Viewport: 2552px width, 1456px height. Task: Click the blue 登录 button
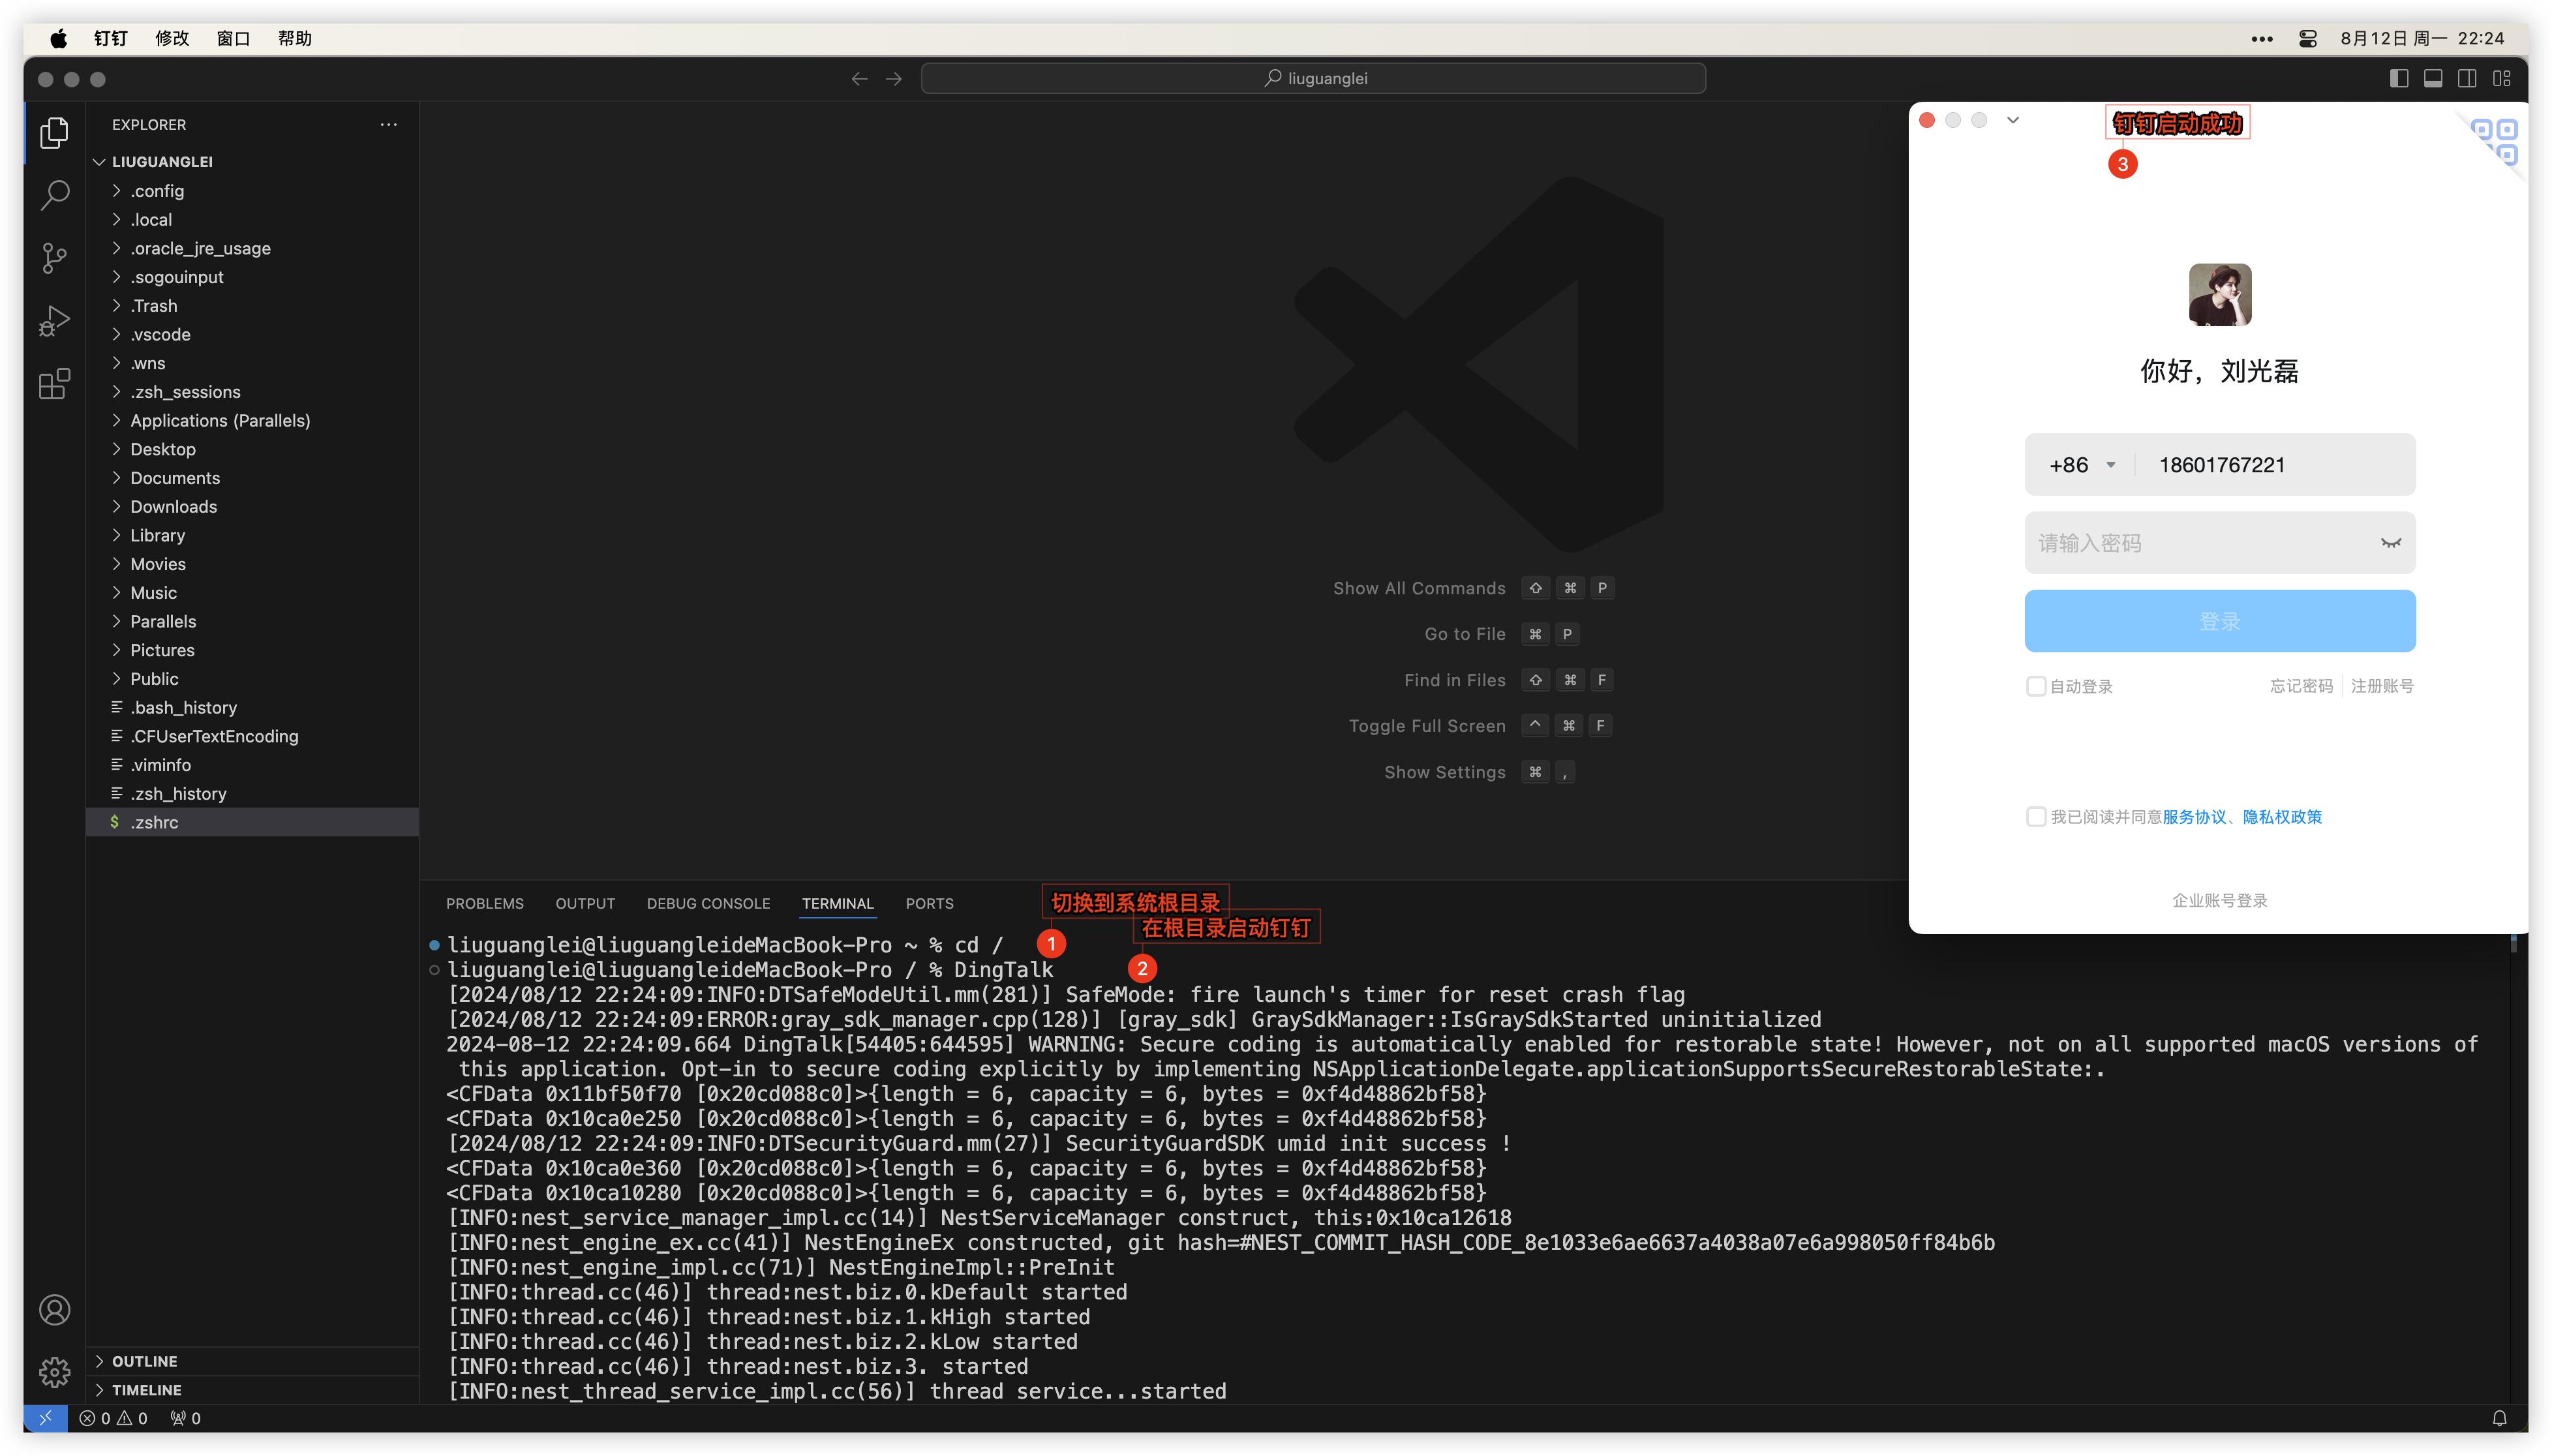(x=2219, y=621)
